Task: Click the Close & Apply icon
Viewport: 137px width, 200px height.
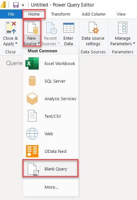Action: [x=11, y=28]
